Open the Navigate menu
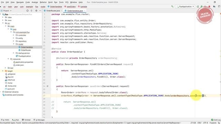221x124 pixels. coord(20,2)
